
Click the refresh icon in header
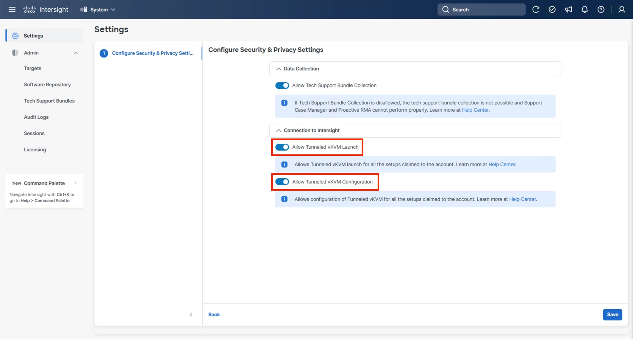pos(536,9)
